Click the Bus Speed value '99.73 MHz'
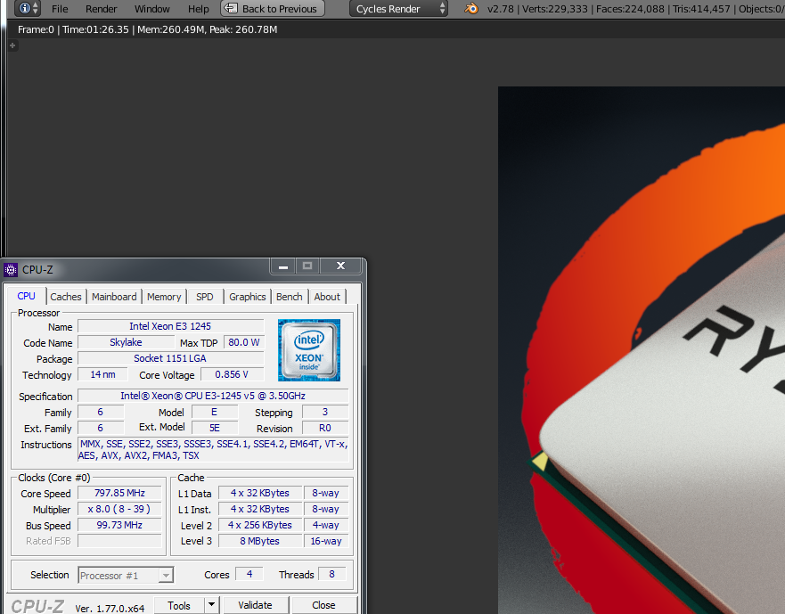This screenshot has width=785, height=614. pyautogui.click(x=119, y=526)
